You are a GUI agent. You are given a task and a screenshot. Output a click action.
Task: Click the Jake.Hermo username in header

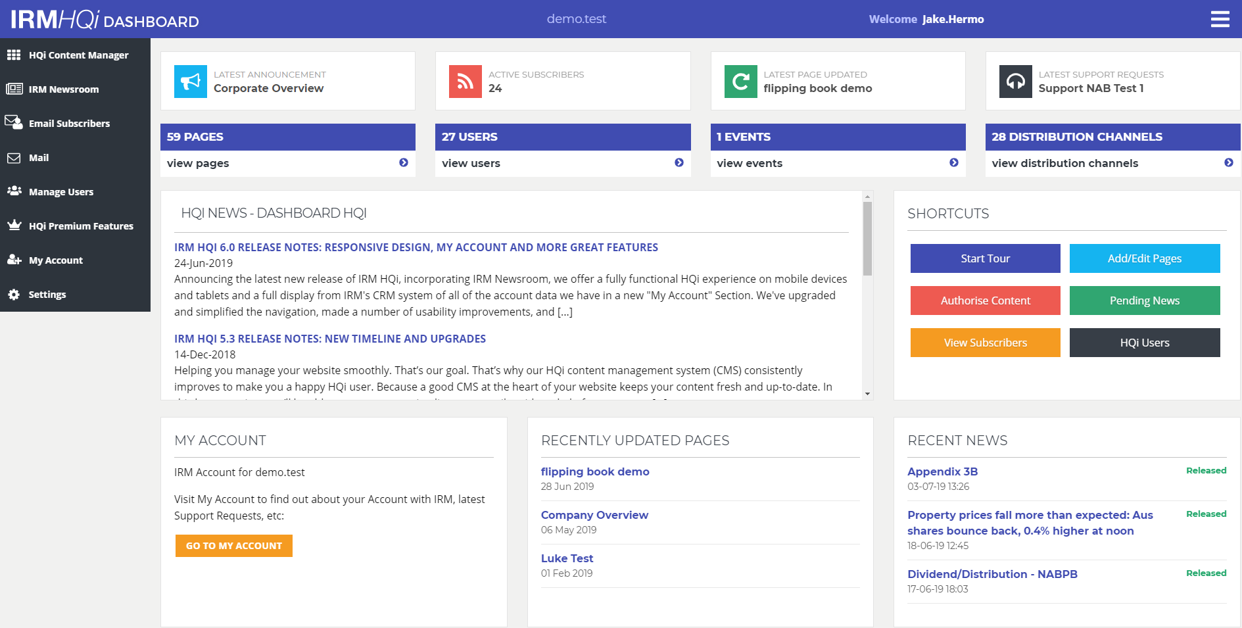coord(953,19)
